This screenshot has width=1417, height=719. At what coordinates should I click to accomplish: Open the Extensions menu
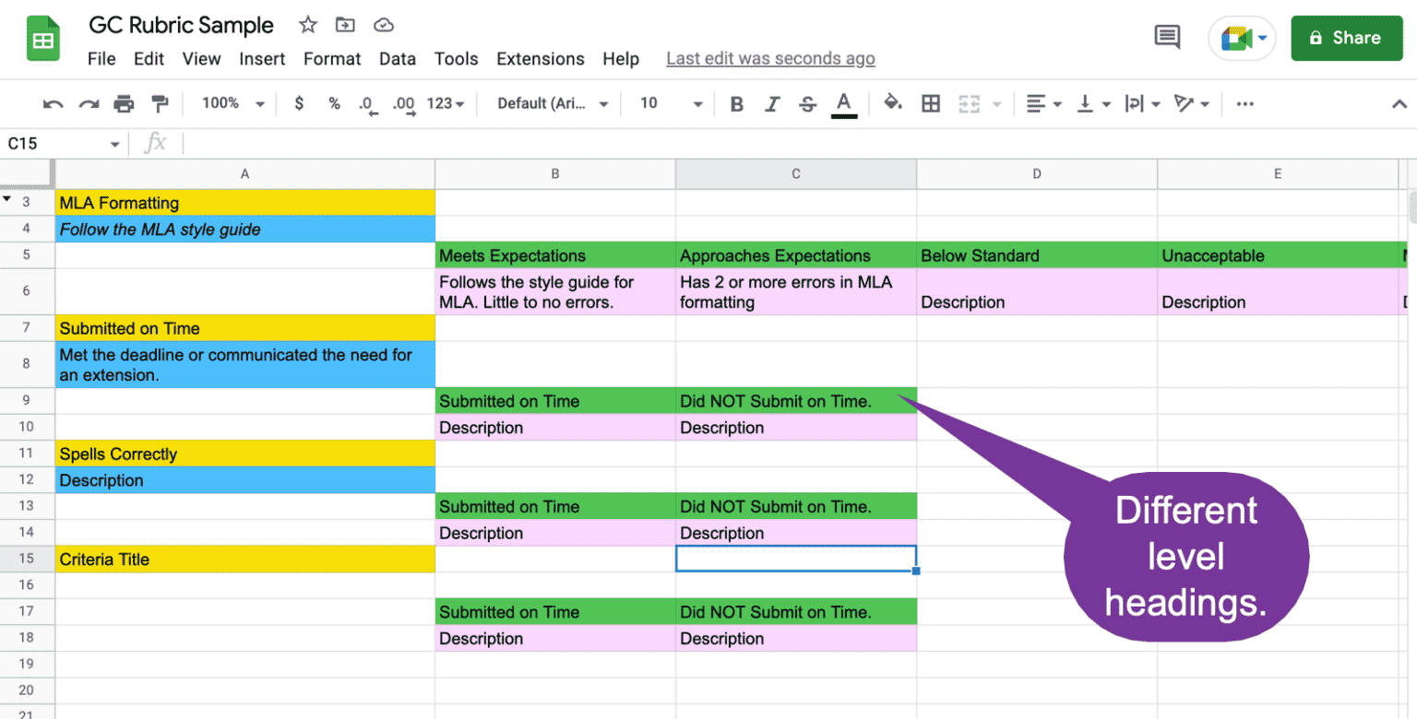coord(540,58)
